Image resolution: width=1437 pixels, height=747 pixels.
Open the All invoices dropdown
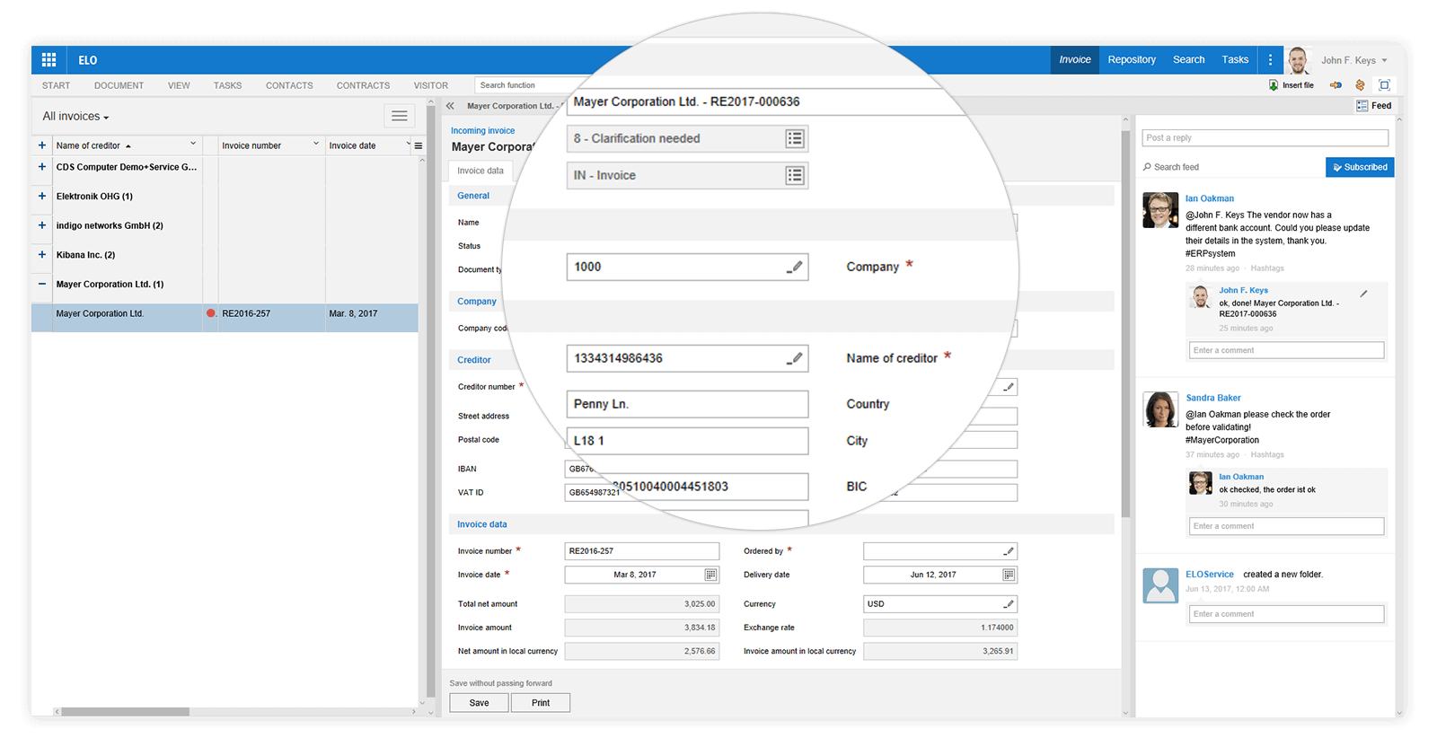click(x=75, y=117)
